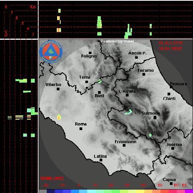Screen dimensions: 193x193
Task: Select the Rieti city marker square
Action: pyautogui.click(x=99, y=92)
